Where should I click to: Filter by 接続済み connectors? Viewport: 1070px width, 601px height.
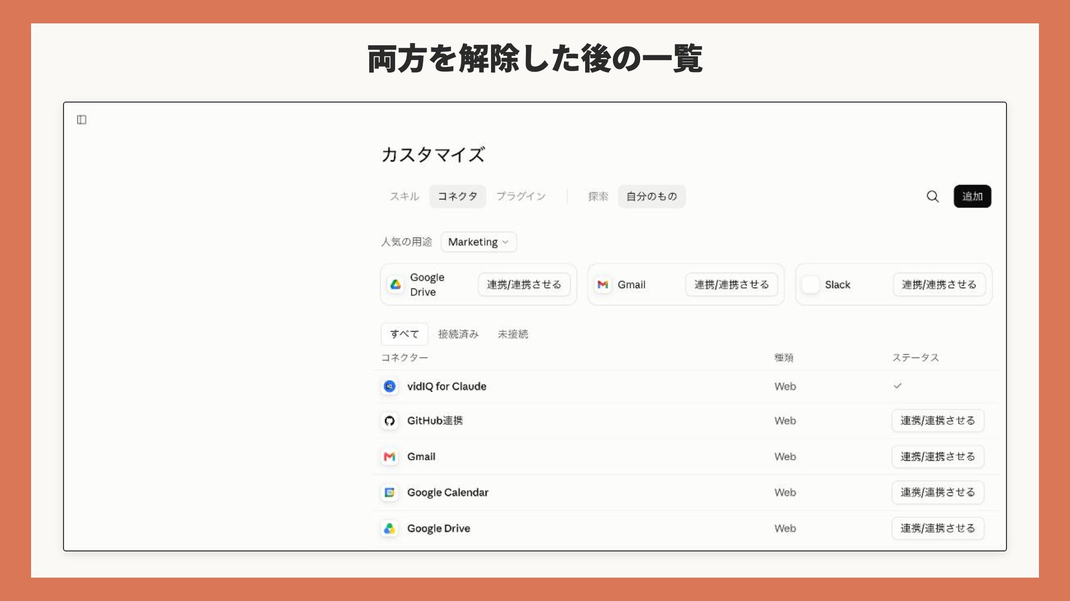pyautogui.click(x=458, y=334)
